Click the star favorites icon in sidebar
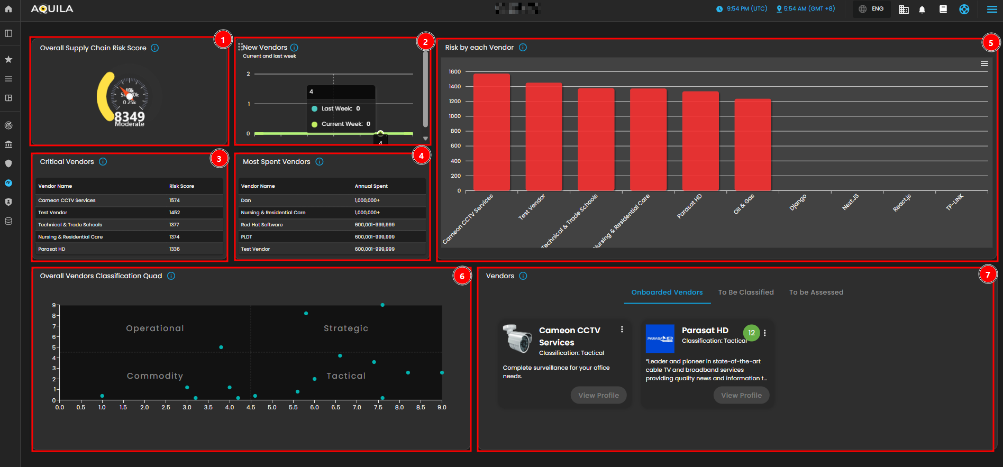Image resolution: width=1003 pixels, height=467 pixels. click(8, 60)
